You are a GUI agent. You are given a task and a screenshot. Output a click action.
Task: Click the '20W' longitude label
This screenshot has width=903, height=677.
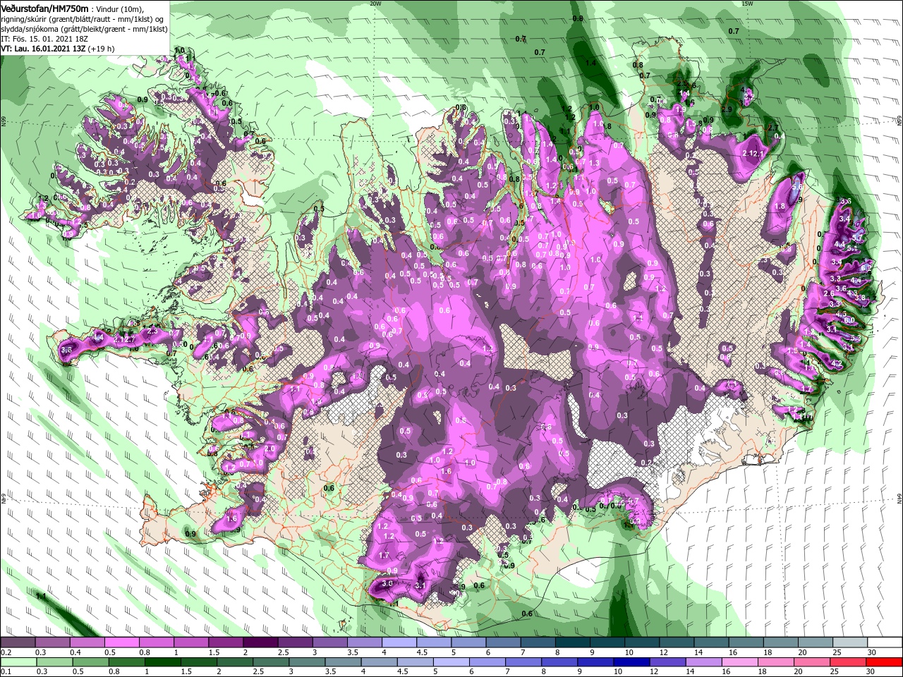(x=375, y=3)
